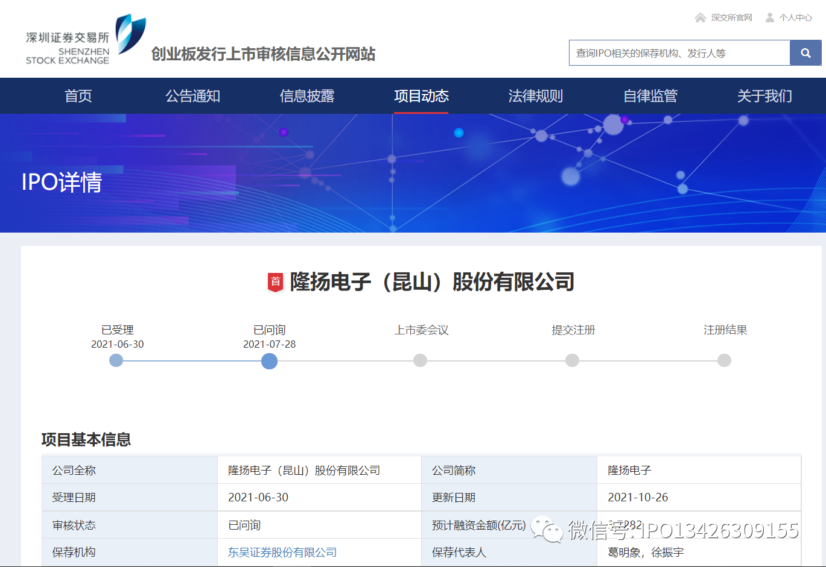Click the 保荐机构 label cell
The image size is (826, 567).
[x=130, y=552]
